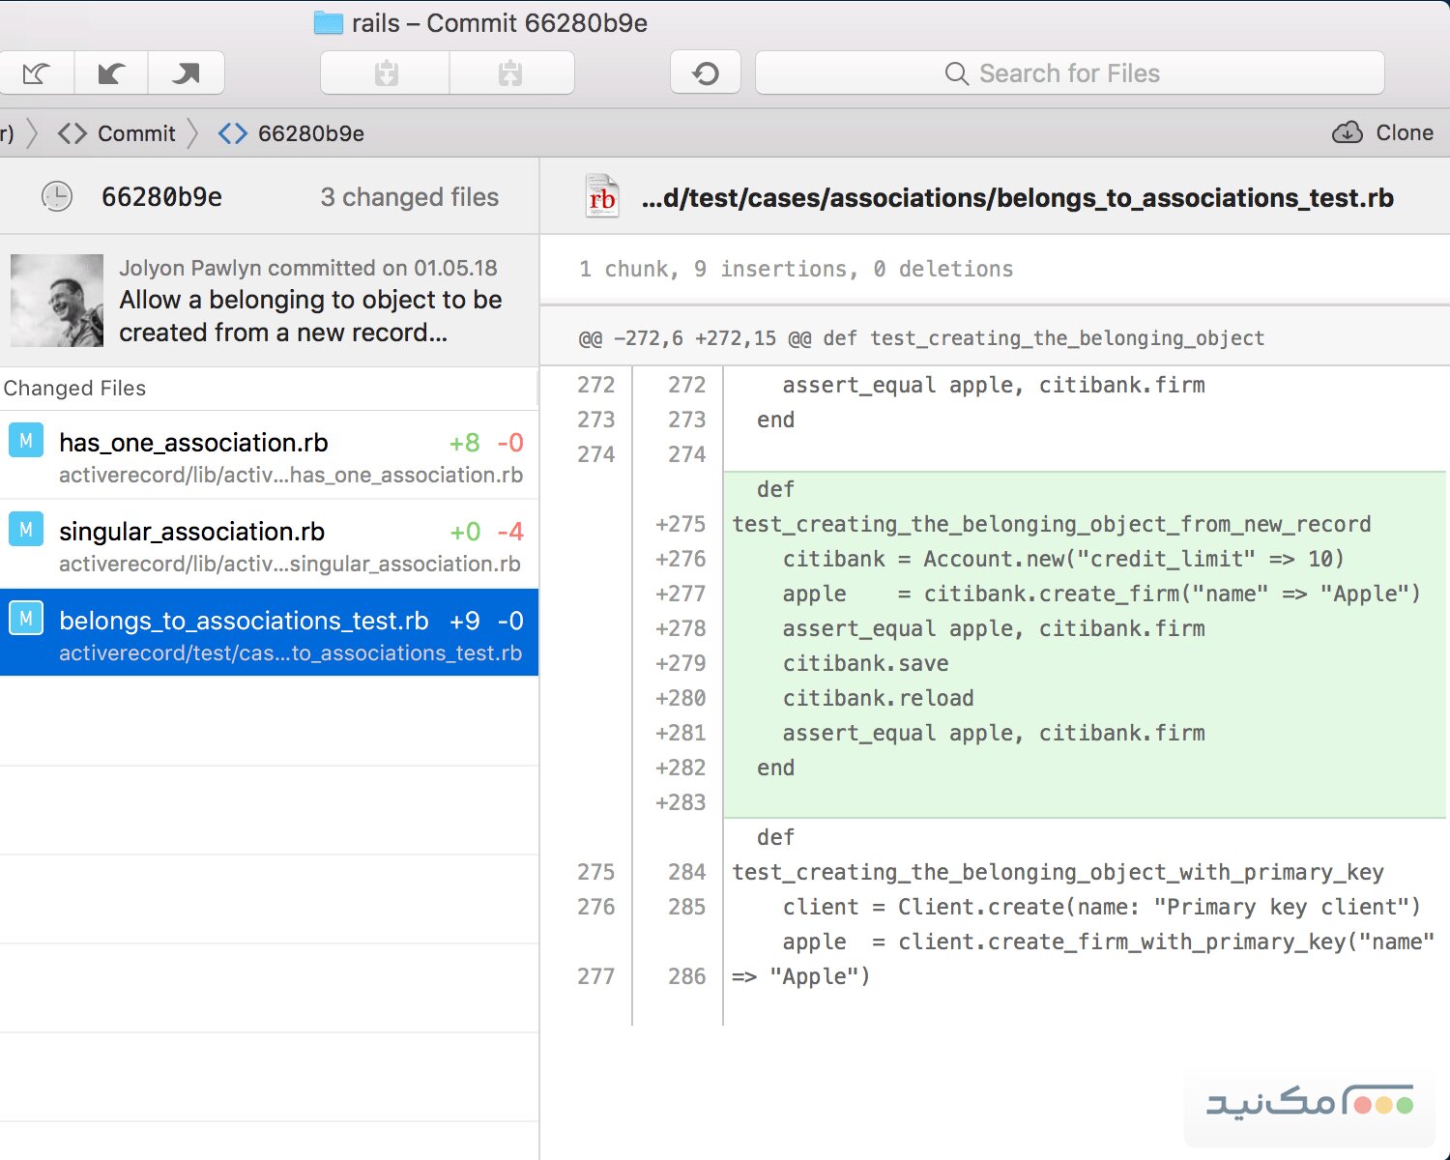This screenshot has height=1160, width=1450.
Task: Pull changes with the down-left arrow icon
Action: point(111,73)
